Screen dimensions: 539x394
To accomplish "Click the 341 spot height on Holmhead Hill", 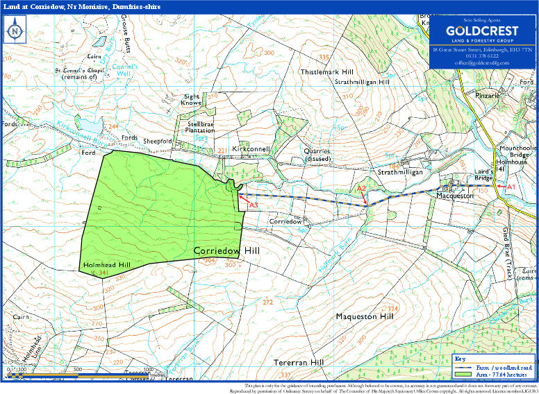I will point(103,273).
